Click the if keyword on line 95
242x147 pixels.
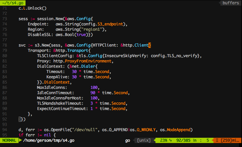pos(21,135)
